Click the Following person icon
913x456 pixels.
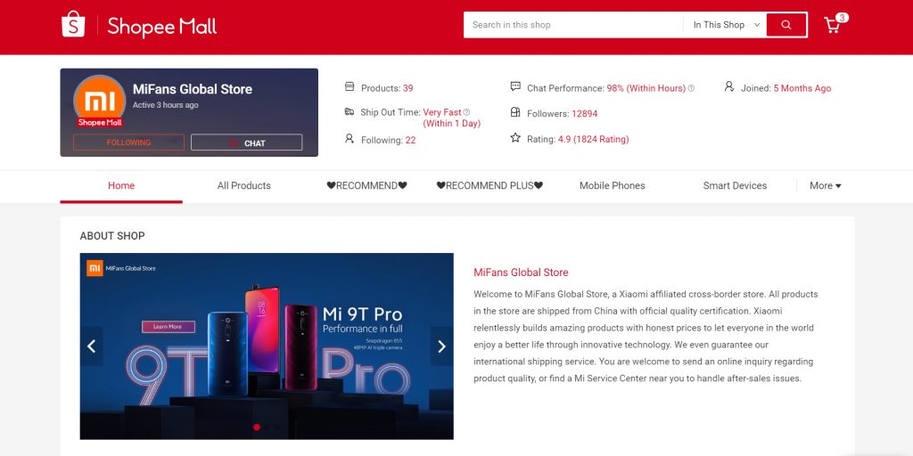350,138
